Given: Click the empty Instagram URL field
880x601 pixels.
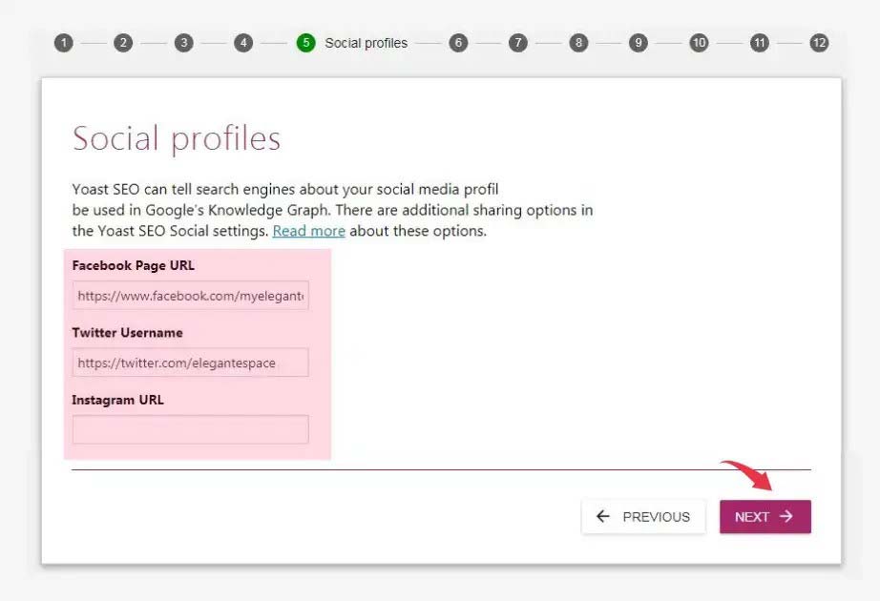Looking at the screenshot, I should pos(190,429).
